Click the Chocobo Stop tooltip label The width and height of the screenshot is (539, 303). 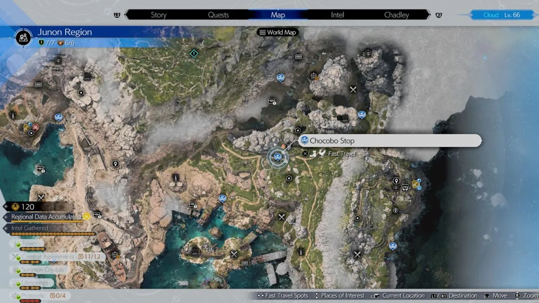click(x=390, y=141)
